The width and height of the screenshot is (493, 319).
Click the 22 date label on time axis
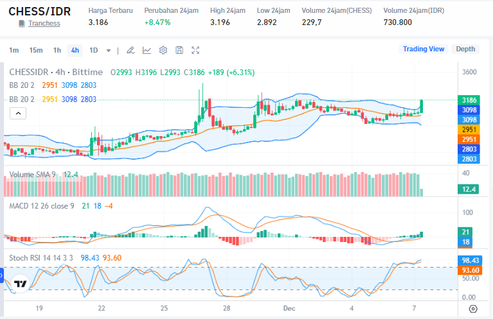point(102,308)
